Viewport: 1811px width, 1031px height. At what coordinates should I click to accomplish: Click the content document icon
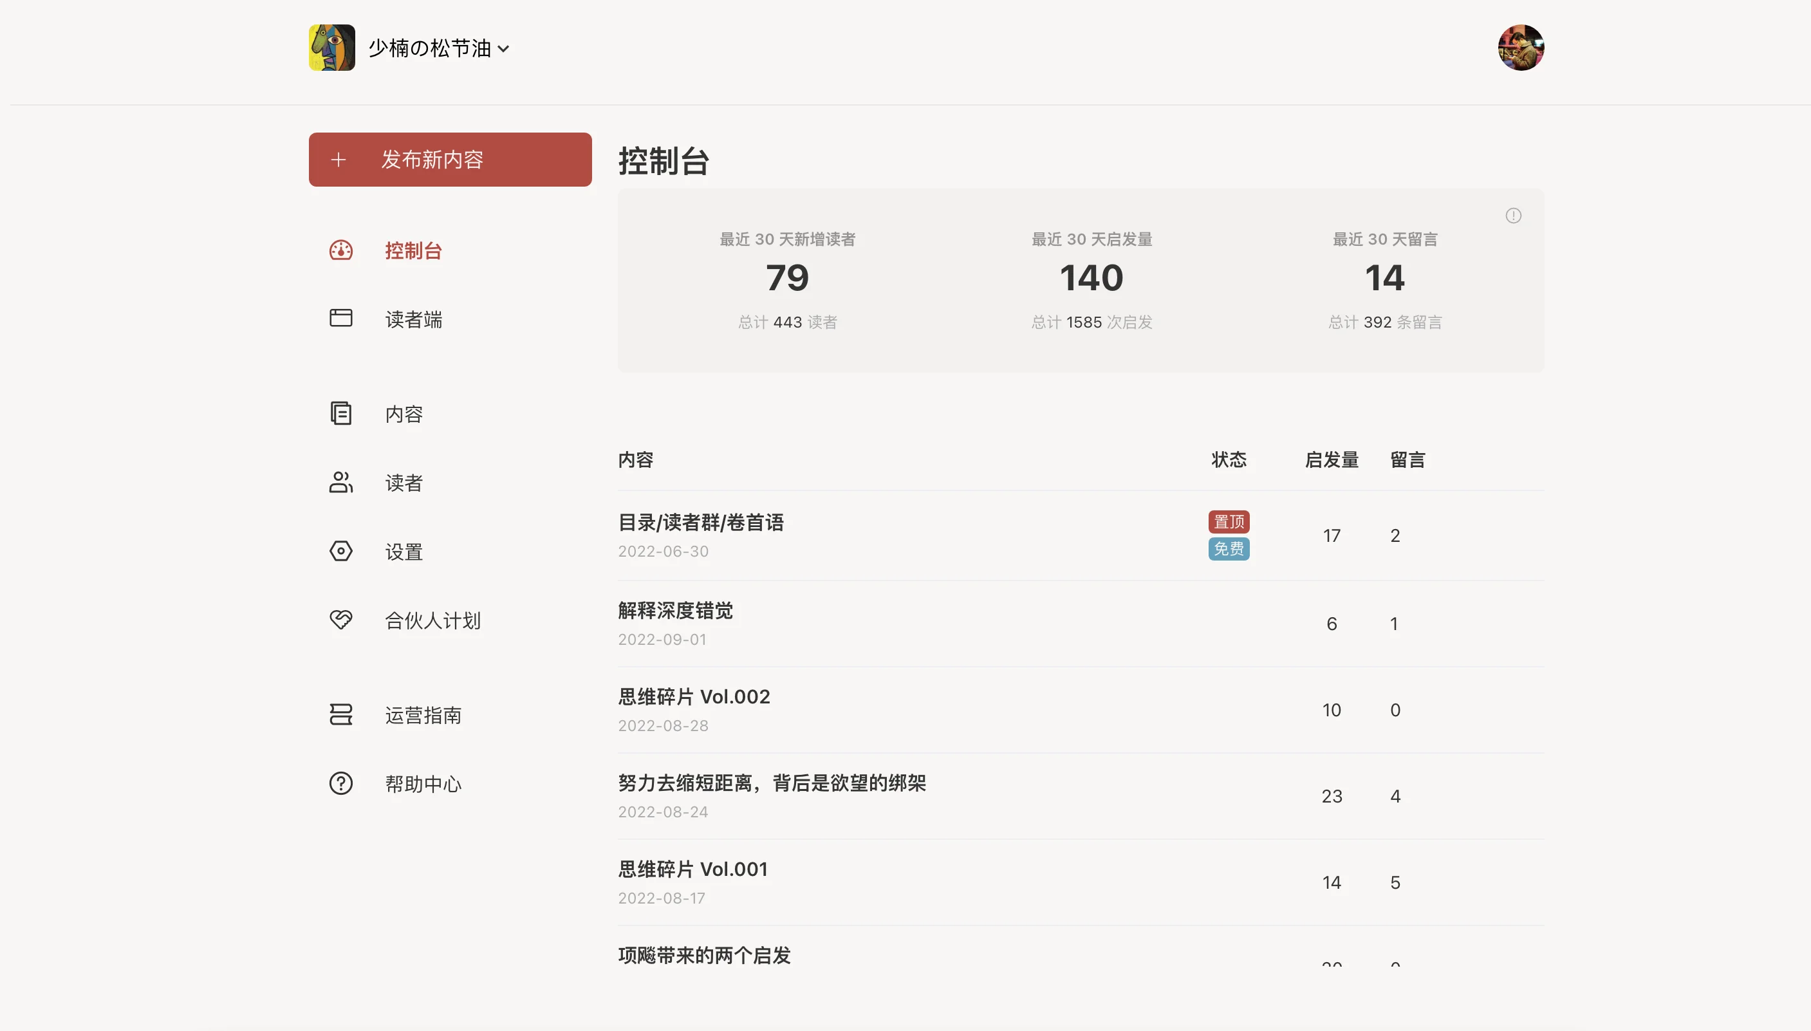click(340, 413)
